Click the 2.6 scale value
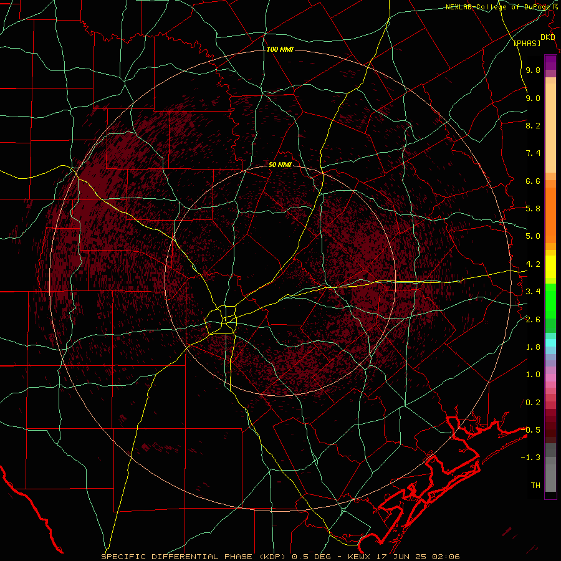Screen dimensions: 561x561 coord(533,320)
